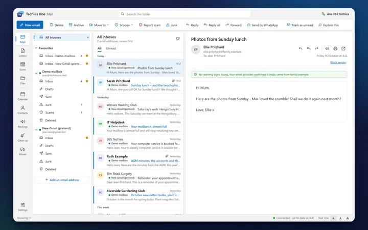Screen dimensions: 368x230
Task: Click Reply in the toolbar
Action: (192, 25)
